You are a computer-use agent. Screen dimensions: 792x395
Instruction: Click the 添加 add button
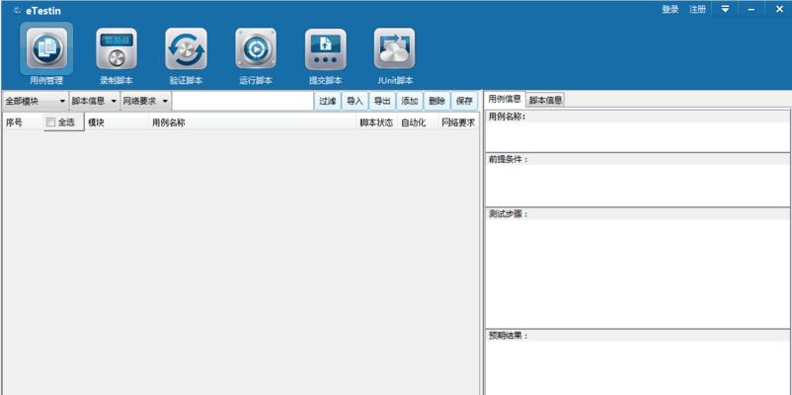[x=409, y=101]
